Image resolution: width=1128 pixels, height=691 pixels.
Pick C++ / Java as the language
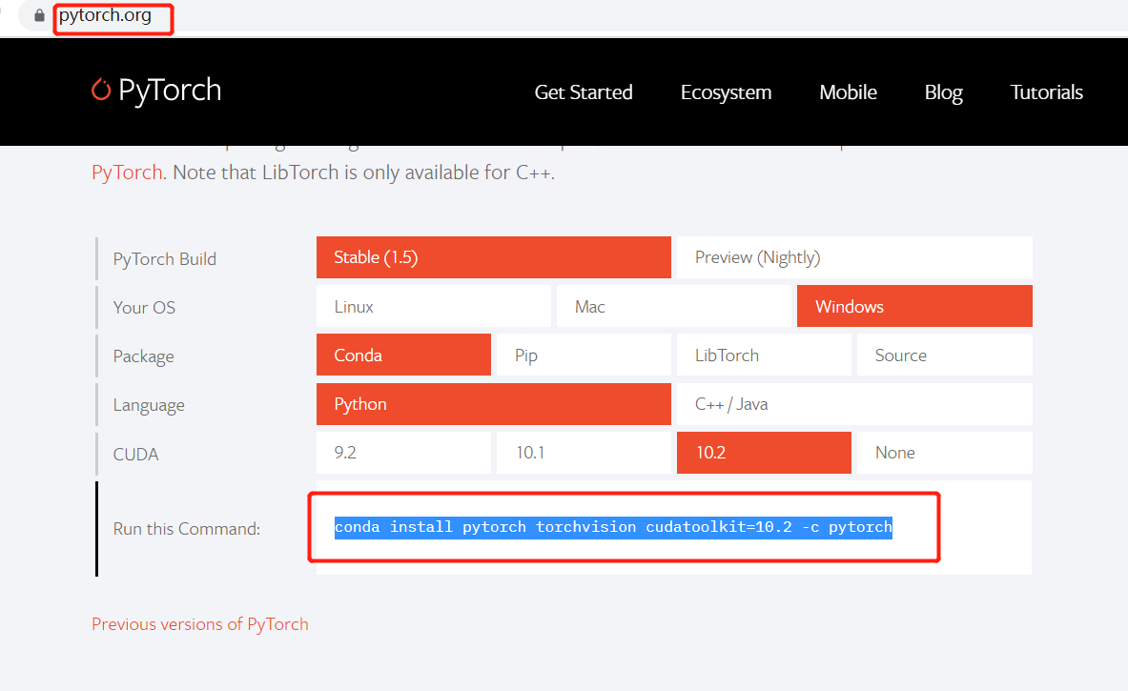click(854, 404)
